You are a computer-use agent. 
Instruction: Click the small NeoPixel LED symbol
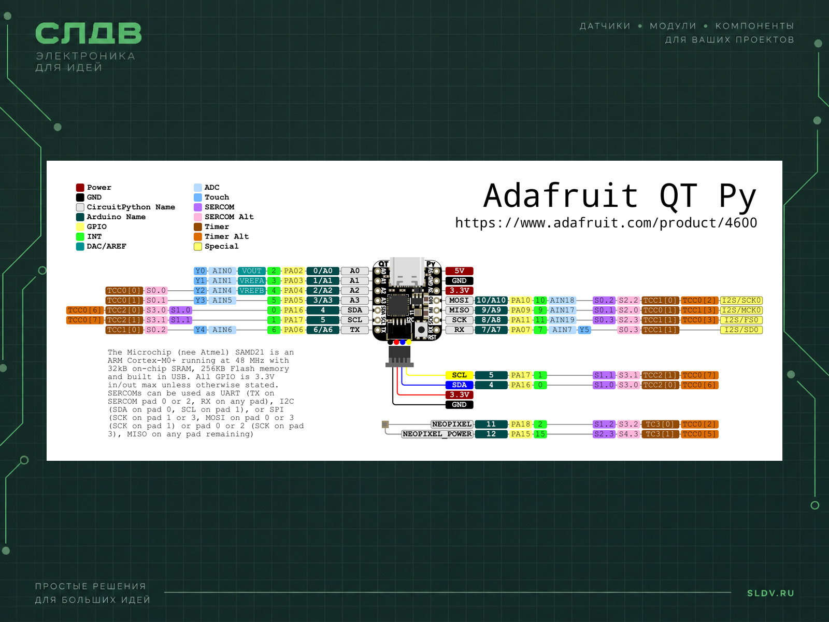[385, 425]
